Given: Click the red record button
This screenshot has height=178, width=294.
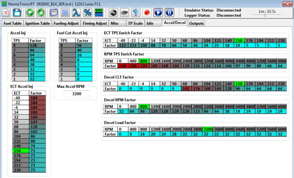Looking at the screenshot, I should pos(147,12).
